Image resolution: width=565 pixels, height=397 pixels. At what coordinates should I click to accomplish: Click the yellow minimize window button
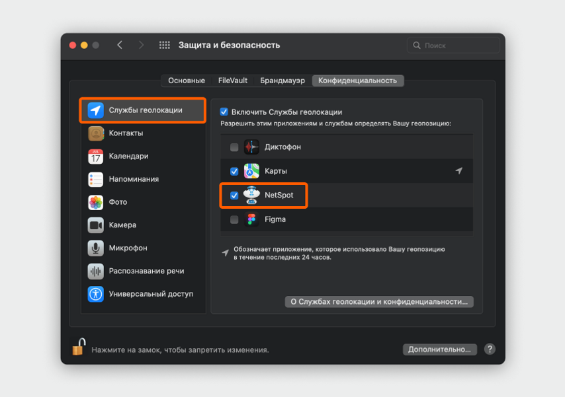pos(84,45)
